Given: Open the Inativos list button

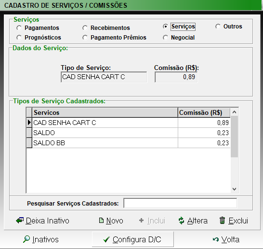Looking at the screenshot, I should (41, 239).
